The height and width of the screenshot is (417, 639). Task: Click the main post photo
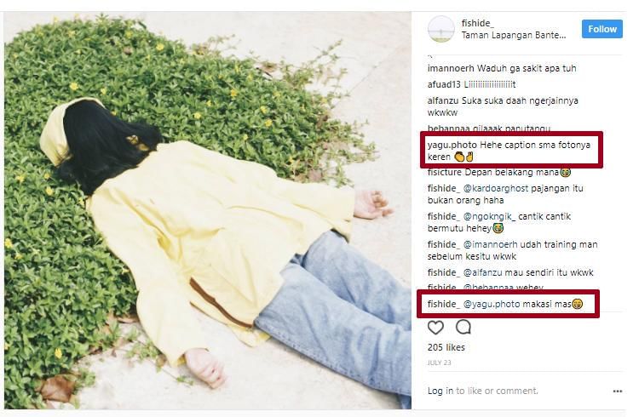[208, 210]
